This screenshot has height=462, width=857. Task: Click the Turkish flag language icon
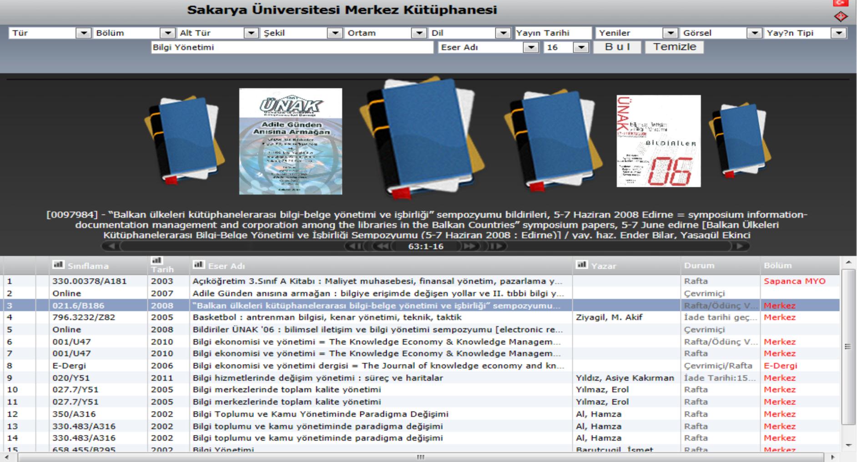point(841,3)
